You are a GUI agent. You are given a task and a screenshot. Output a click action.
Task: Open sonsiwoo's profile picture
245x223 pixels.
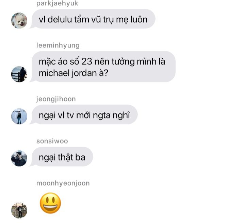pos(19,158)
